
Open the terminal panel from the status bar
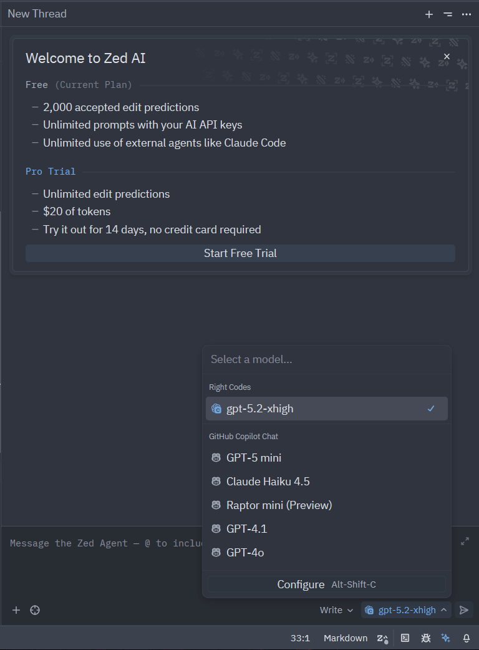[405, 638]
